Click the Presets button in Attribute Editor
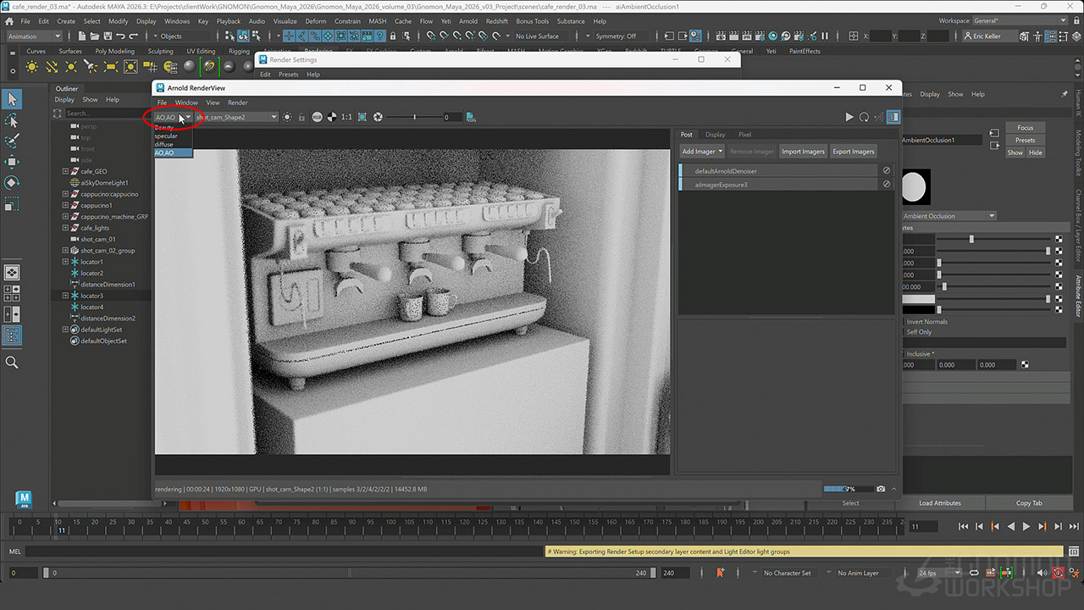The image size is (1084, 610). pyautogui.click(x=1025, y=140)
